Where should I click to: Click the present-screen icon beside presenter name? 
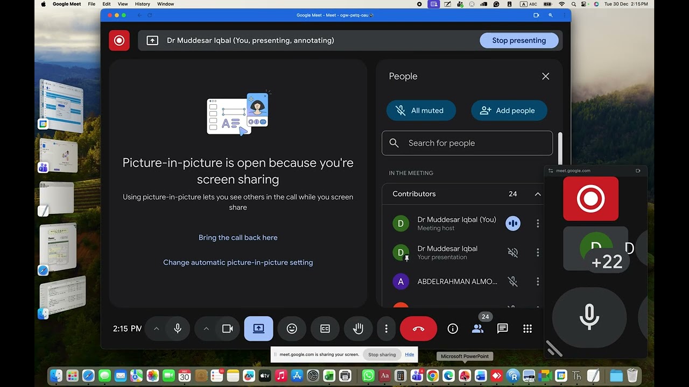[x=152, y=40]
